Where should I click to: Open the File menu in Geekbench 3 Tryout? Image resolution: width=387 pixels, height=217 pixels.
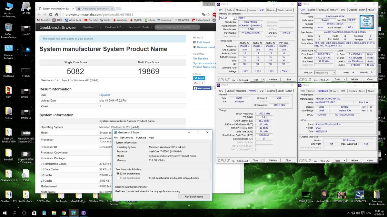[x=116, y=138]
